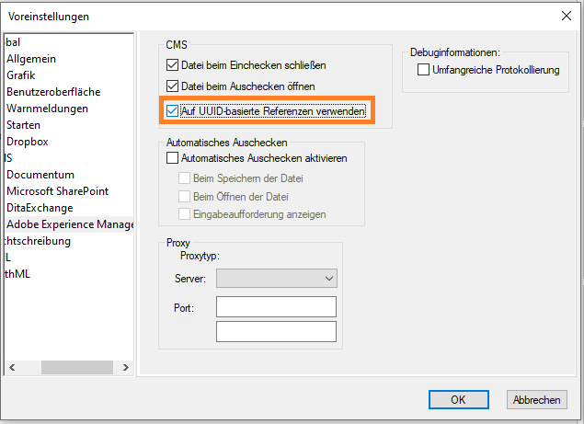Open Documentum settings
The width and height of the screenshot is (584, 424).
(x=40, y=175)
